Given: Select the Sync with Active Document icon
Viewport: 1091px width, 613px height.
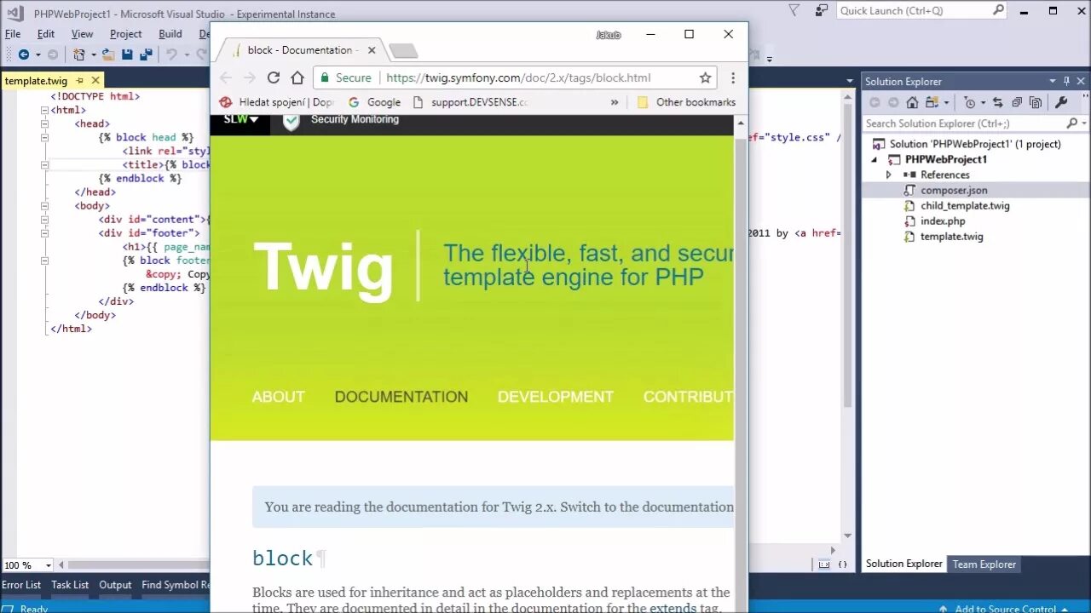Looking at the screenshot, I should pos(998,103).
